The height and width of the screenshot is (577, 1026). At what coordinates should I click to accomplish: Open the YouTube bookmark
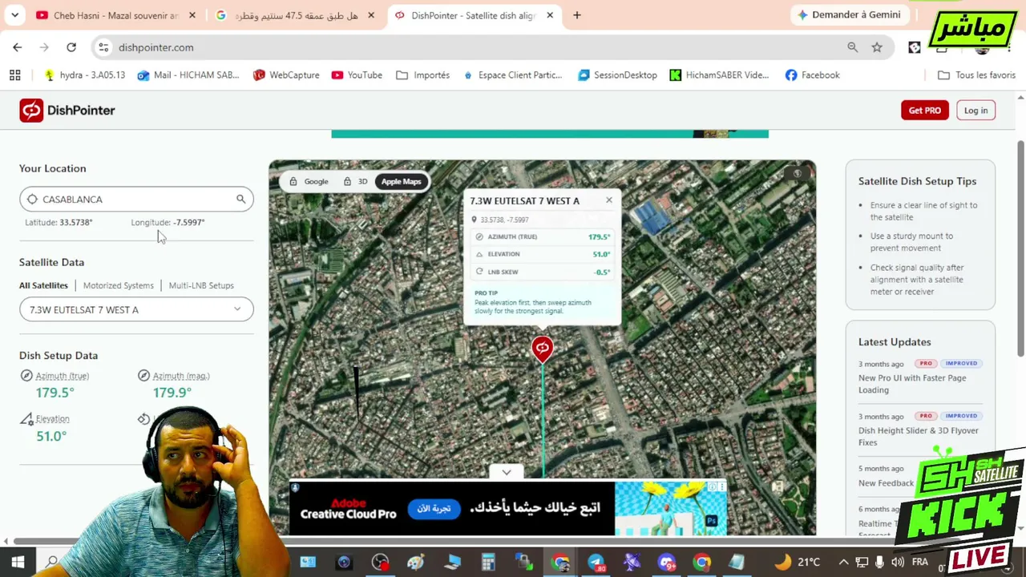tap(357, 75)
